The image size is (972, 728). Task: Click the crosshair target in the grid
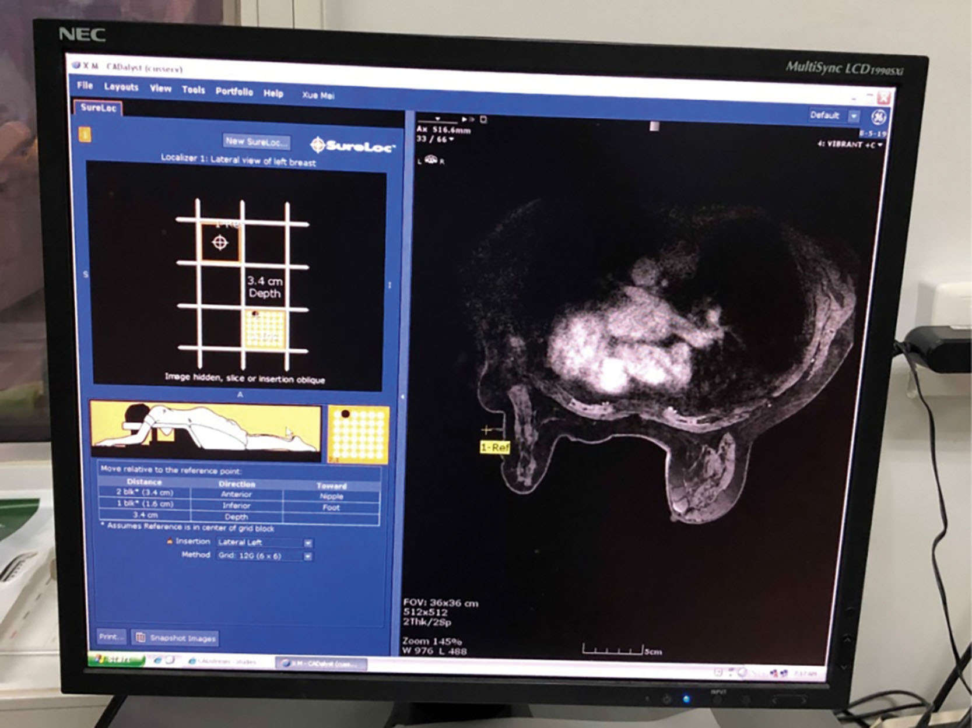tap(220, 242)
